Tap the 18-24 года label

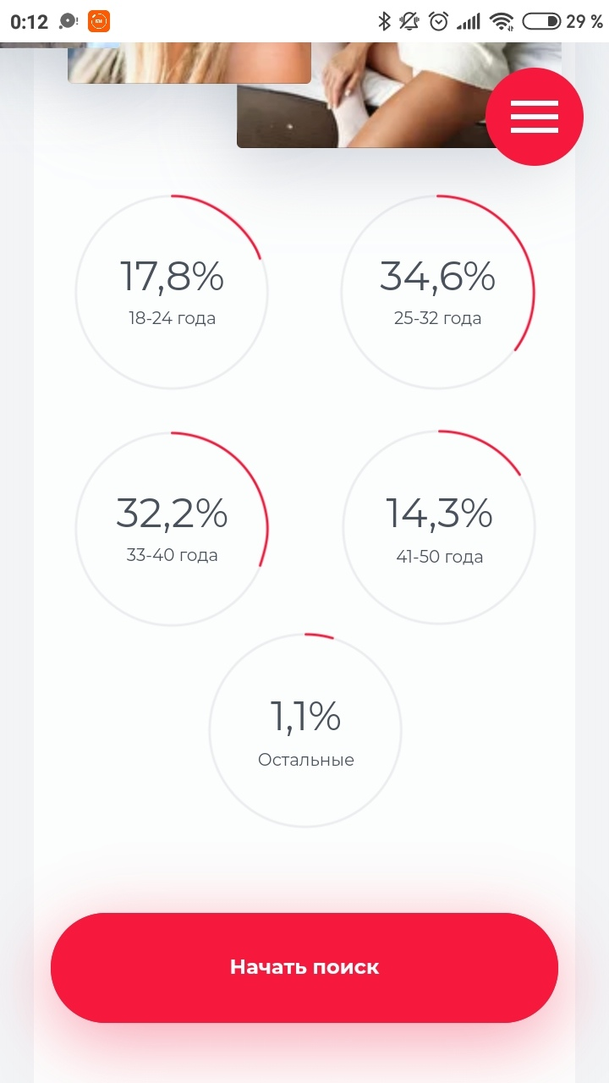[x=172, y=319]
